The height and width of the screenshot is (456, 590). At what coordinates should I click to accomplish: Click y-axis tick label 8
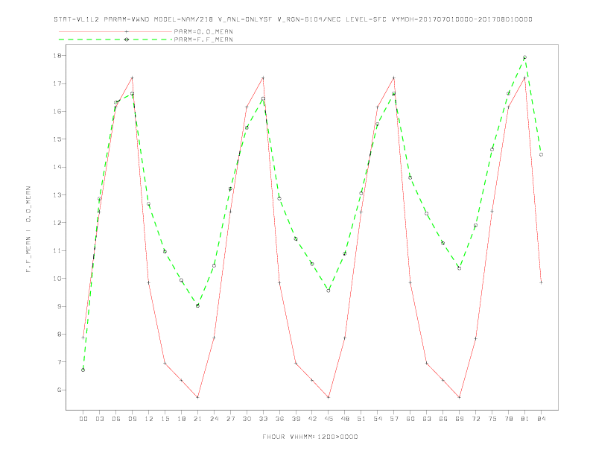(x=59, y=334)
